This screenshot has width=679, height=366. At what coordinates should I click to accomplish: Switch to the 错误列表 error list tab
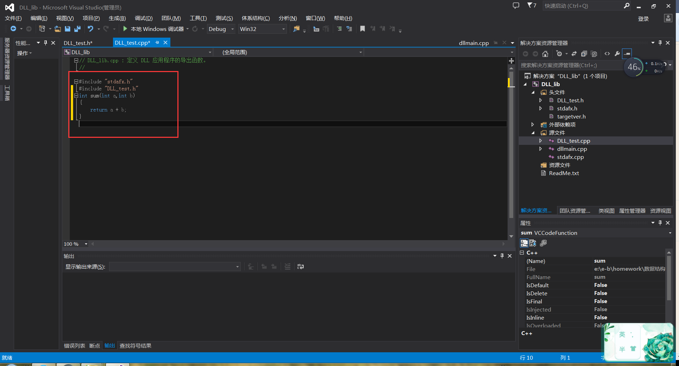tap(74, 346)
